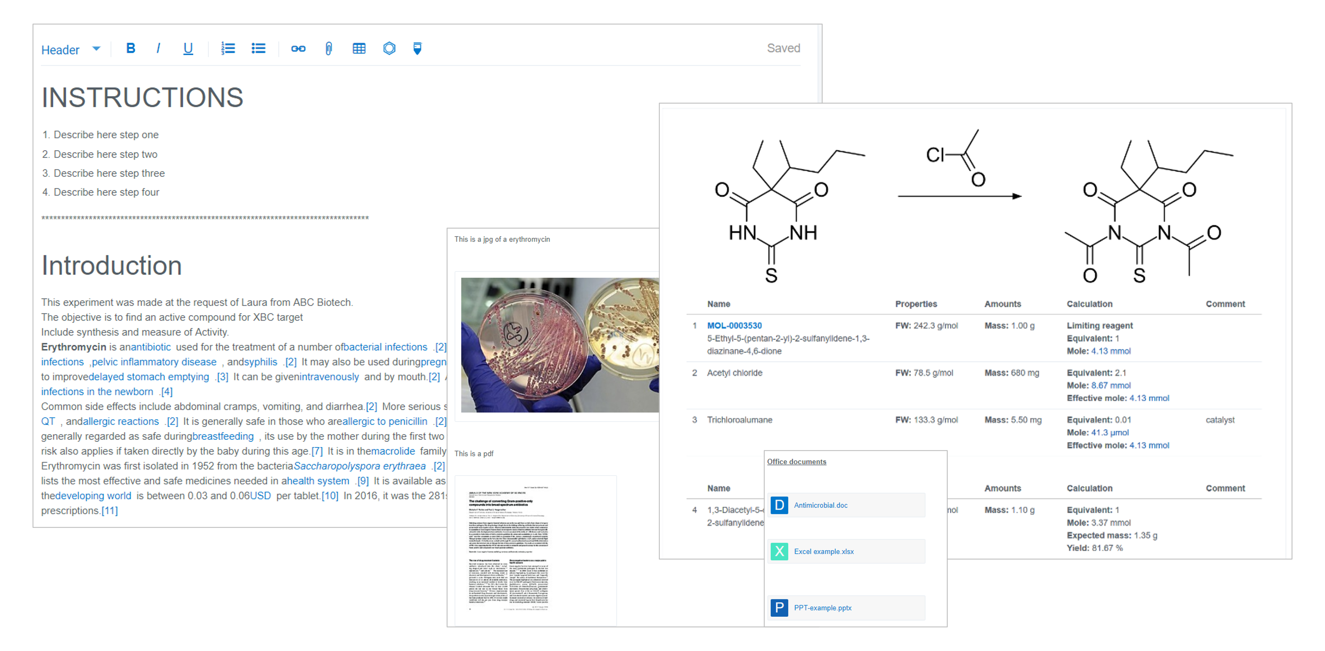Follow the 'bacterial infections' link
This screenshot has width=1325, height=651.
point(385,347)
